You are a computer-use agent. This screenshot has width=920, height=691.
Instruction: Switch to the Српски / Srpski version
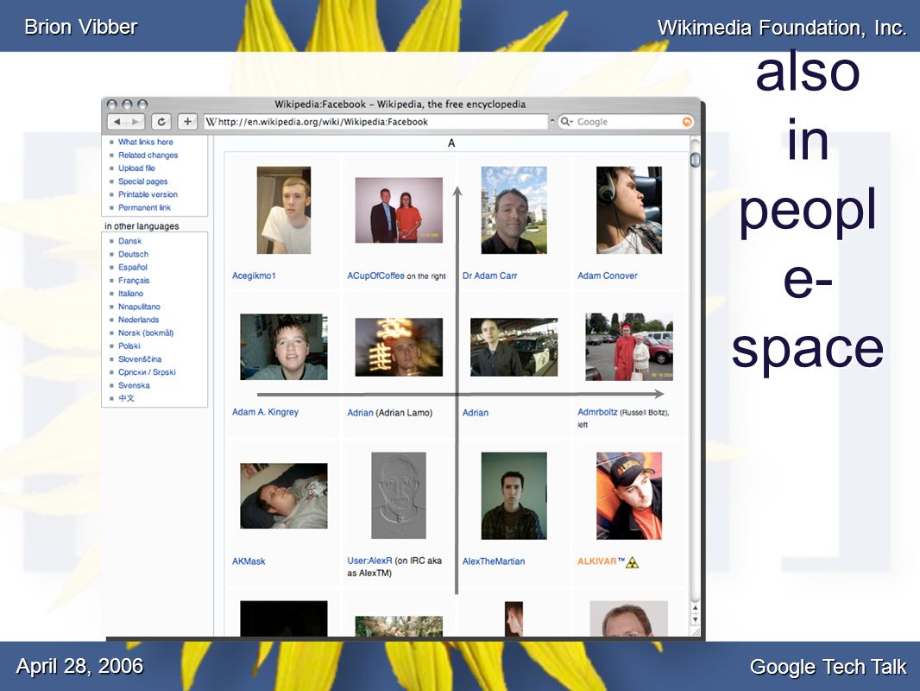click(x=147, y=372)
